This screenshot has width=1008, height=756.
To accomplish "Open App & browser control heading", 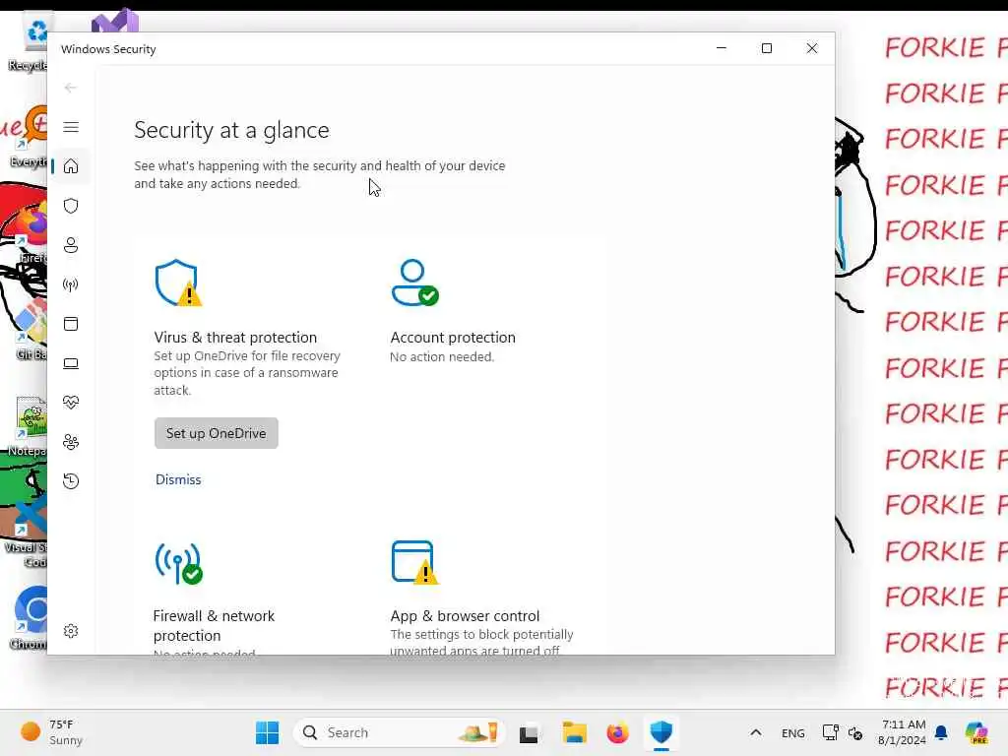I will 465,616.
